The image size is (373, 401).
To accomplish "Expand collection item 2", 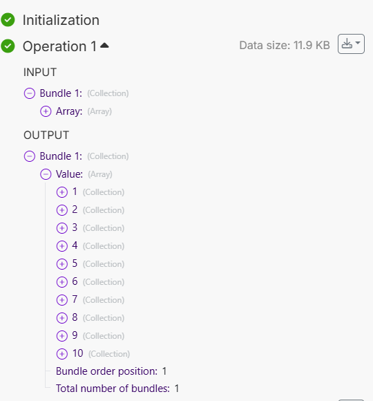I will pos(62,210).
